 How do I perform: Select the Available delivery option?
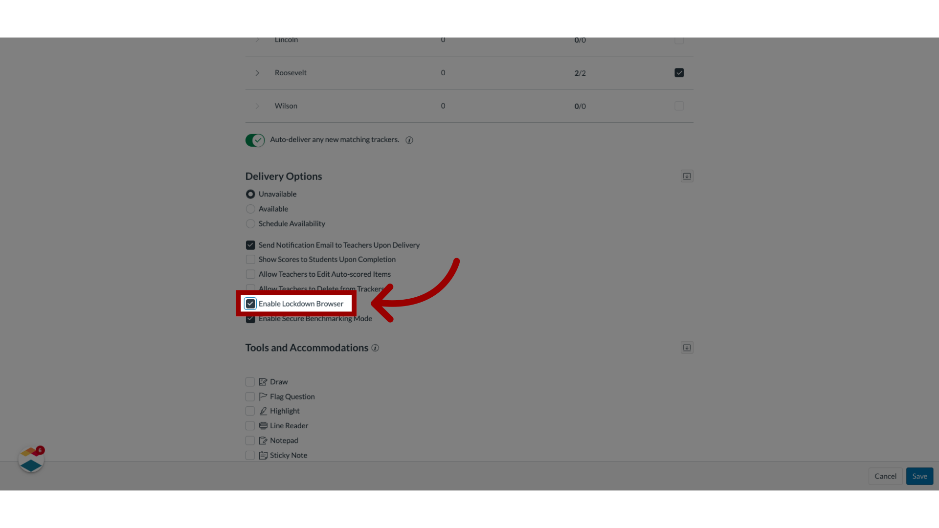(250, 209)
